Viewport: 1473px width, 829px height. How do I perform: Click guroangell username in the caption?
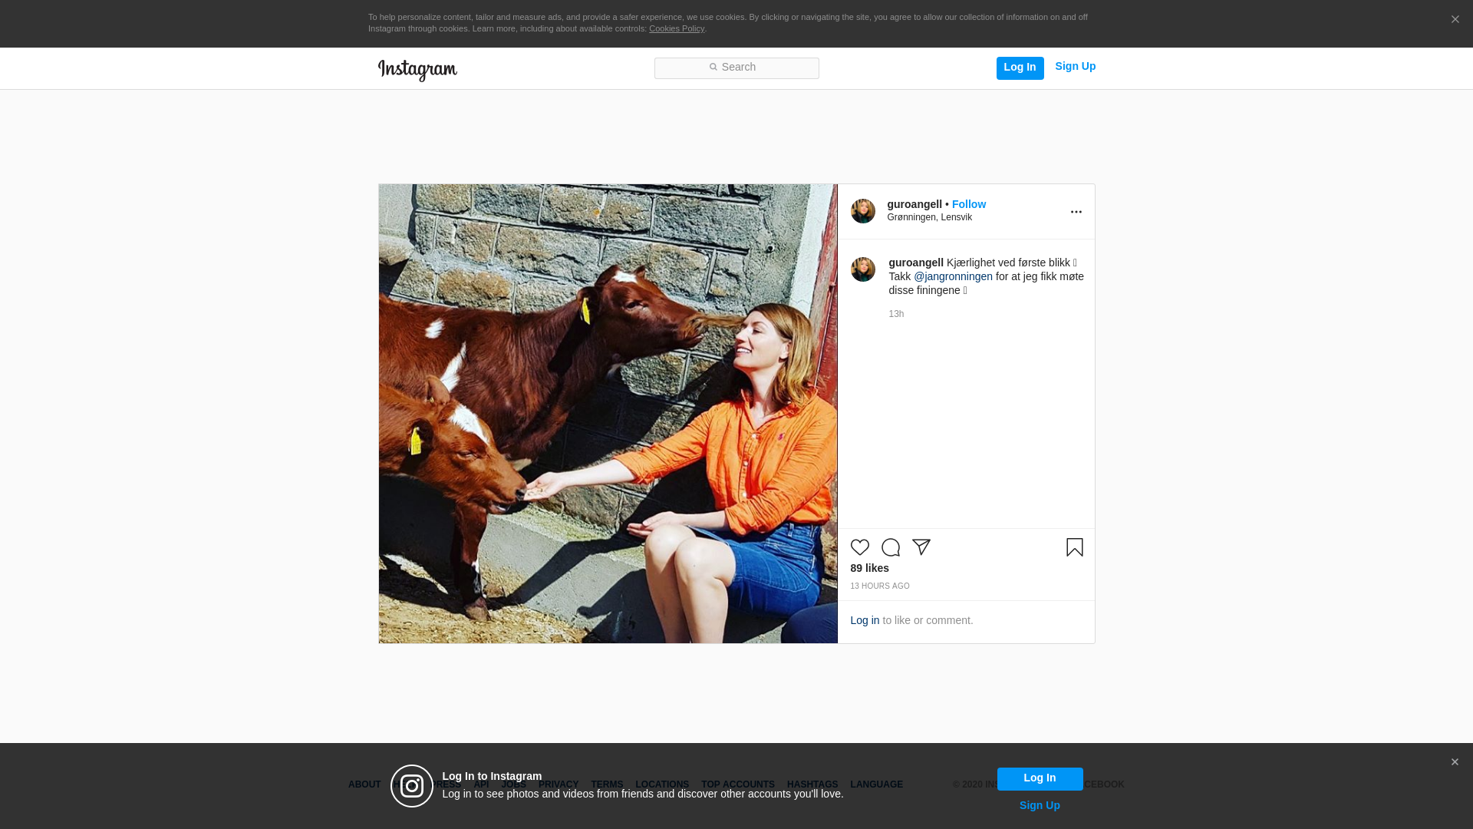[916, 263]
